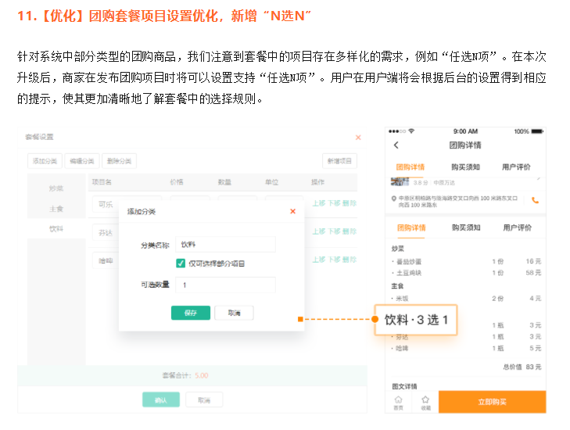Viewport: 570px width, 430px height.
Task: Tap the orange 立即购买 button
Action: click(x=492, y=402)
